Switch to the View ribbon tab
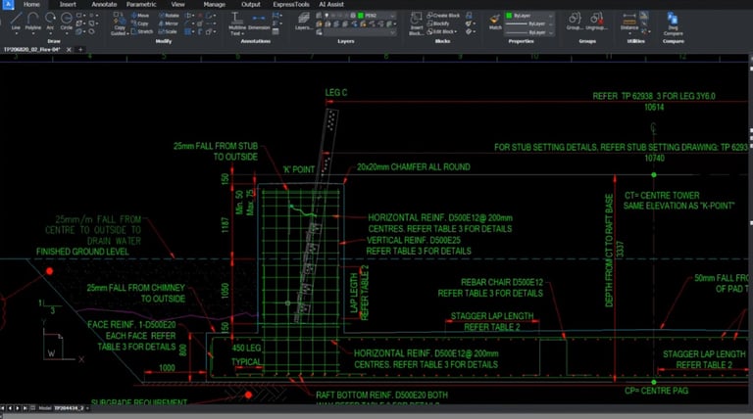Image resolution: width=753 pixels, height=419 pixels. coord(177,4)
